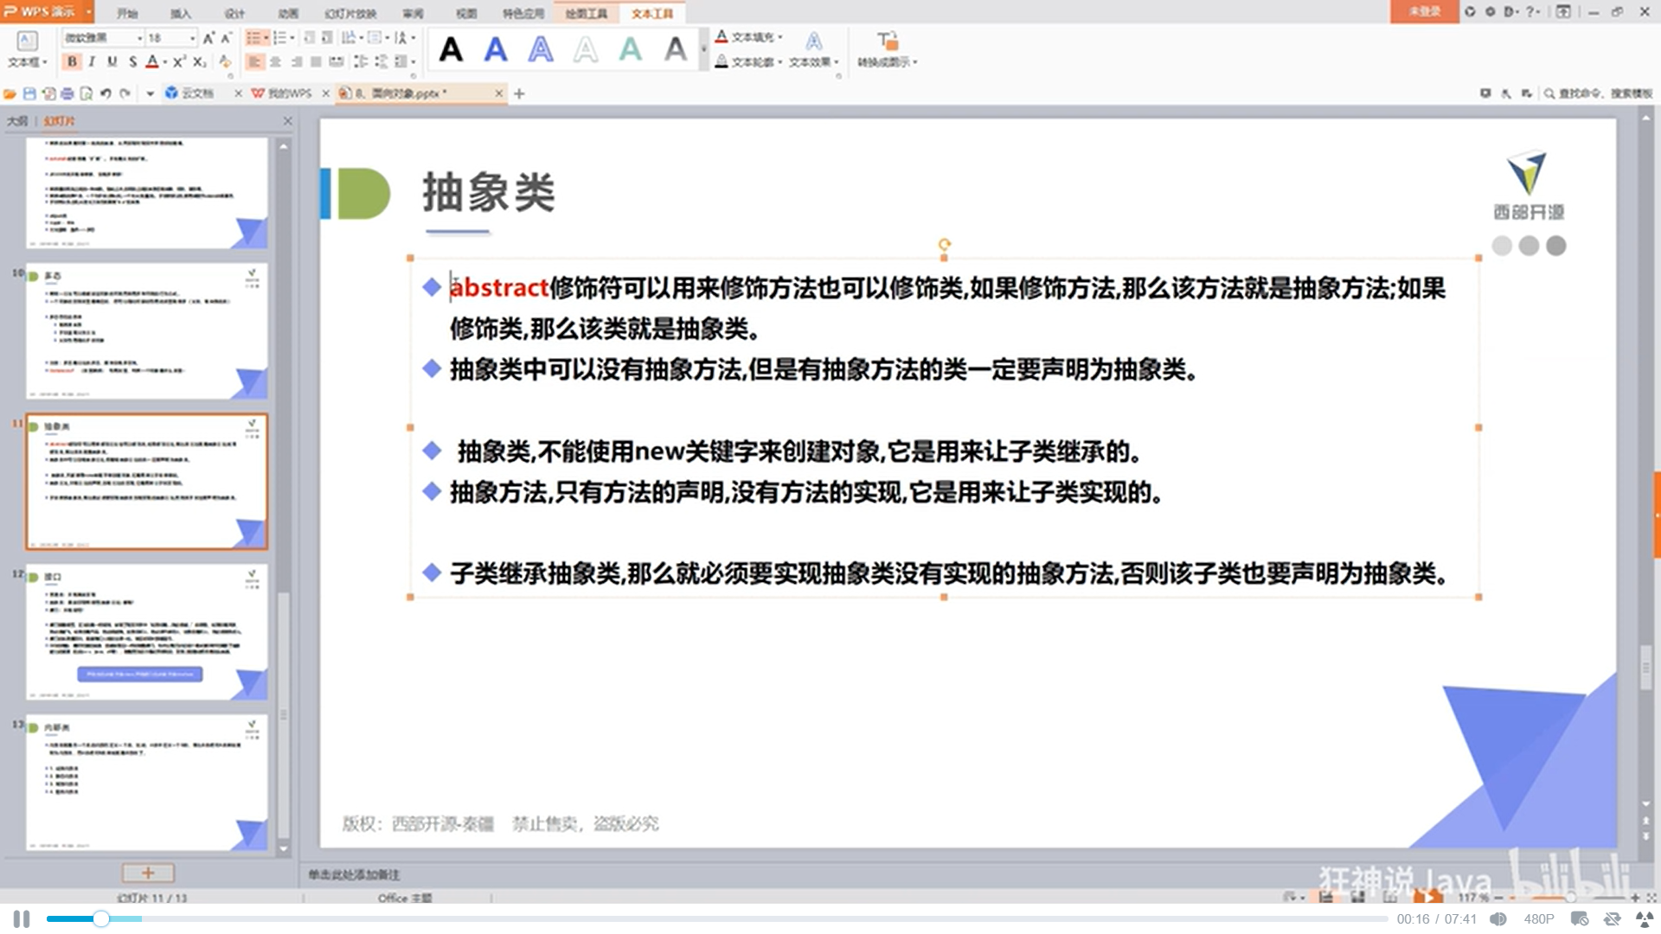Open the 插入 ribbon tab

coord(180,14)
